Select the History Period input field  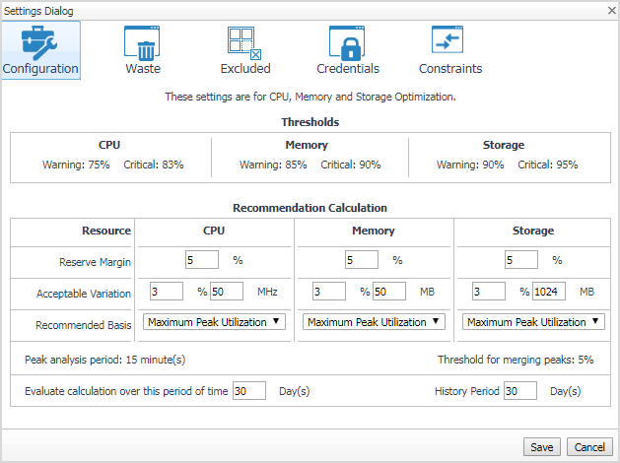(x=519, y=391)
